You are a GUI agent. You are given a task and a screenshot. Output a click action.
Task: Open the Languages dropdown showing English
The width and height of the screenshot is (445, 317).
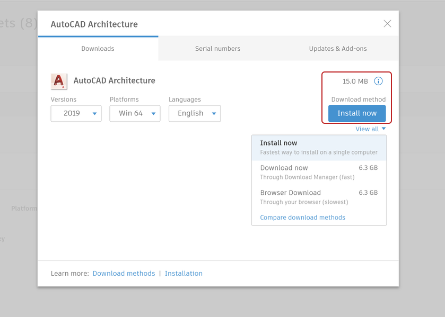pos(195,113)
